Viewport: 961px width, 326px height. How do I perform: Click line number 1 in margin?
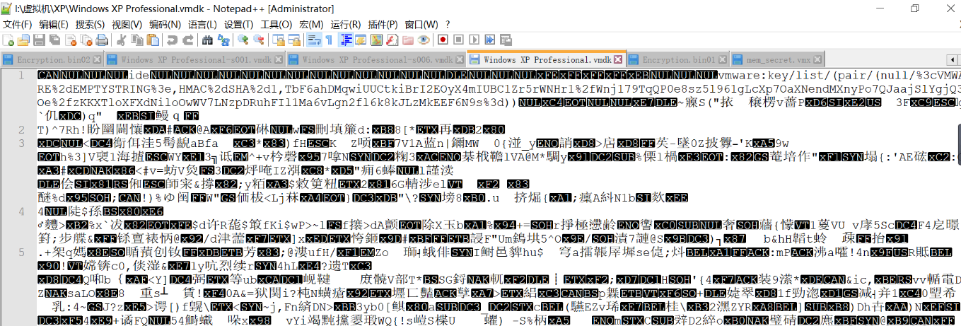23,75
